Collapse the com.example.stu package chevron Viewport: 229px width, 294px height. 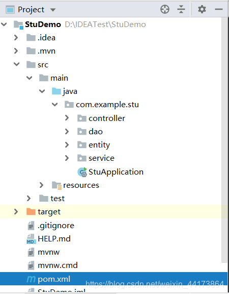point(55,105)
